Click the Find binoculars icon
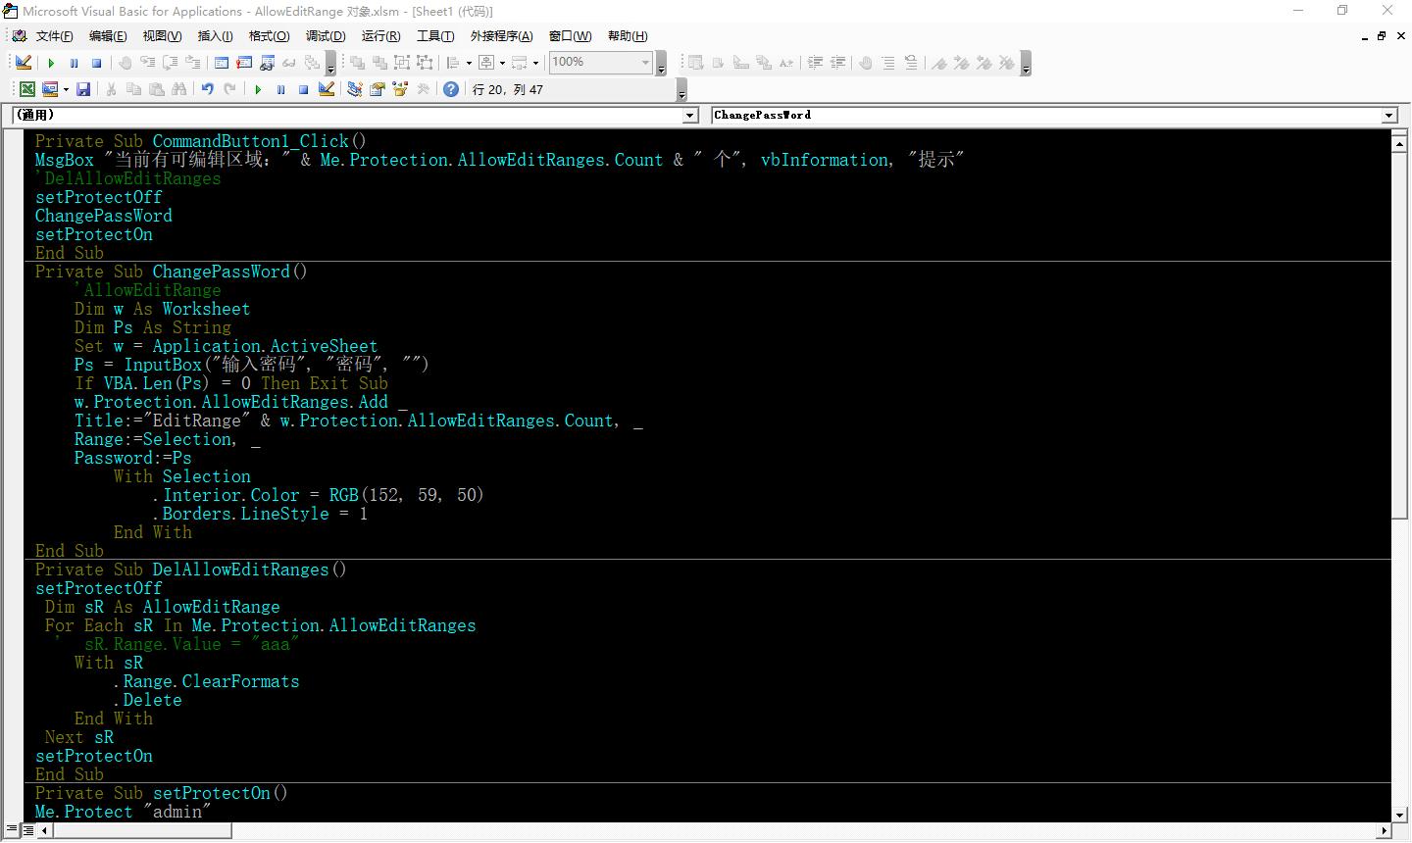Screen dimensions: 1412x843 [x=178, y=89]
